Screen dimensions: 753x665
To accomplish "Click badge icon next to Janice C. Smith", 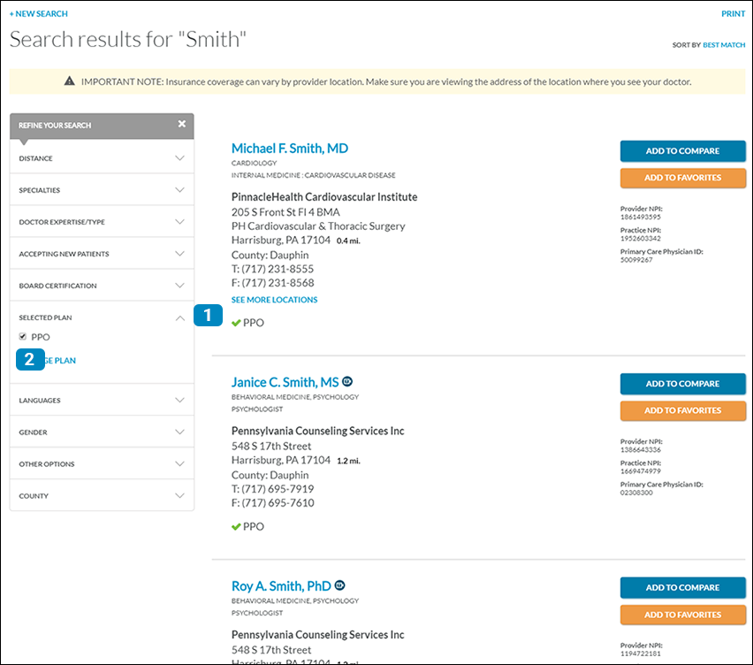I will (347, 381).
